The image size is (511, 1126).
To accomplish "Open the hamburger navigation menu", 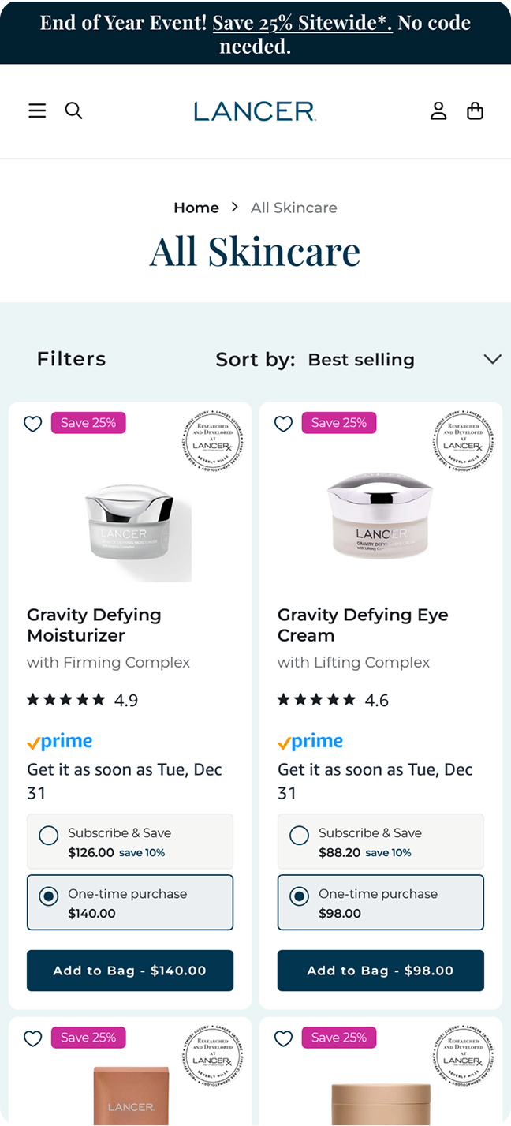I will (37, 111).
